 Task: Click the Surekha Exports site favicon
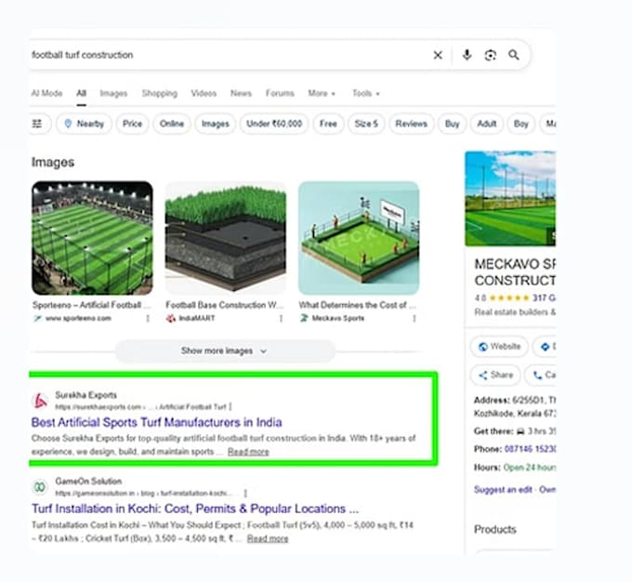tap(40, 401)
